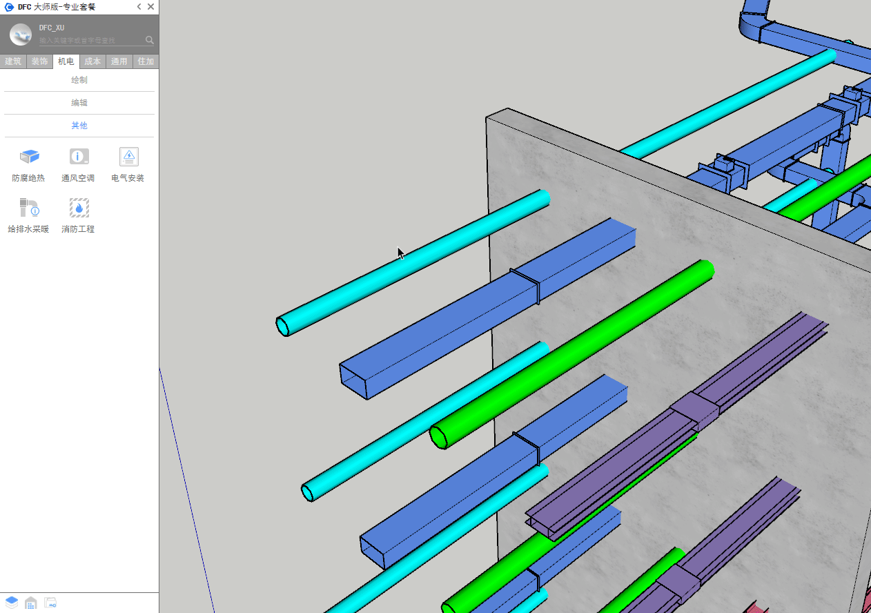Click the DFC_XU user avatar
Screen dimensions: 871x613
click(x=21, y=35)
